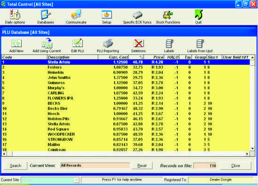Click the Registered To Dealer Dongle field
This screenshot has width=258, height=185.
tap(221, 180)
